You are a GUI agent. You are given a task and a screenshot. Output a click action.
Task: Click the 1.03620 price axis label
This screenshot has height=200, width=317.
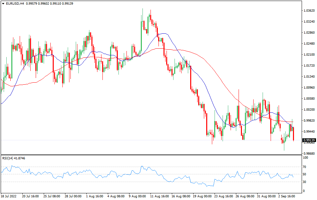(x=309, y=11)
